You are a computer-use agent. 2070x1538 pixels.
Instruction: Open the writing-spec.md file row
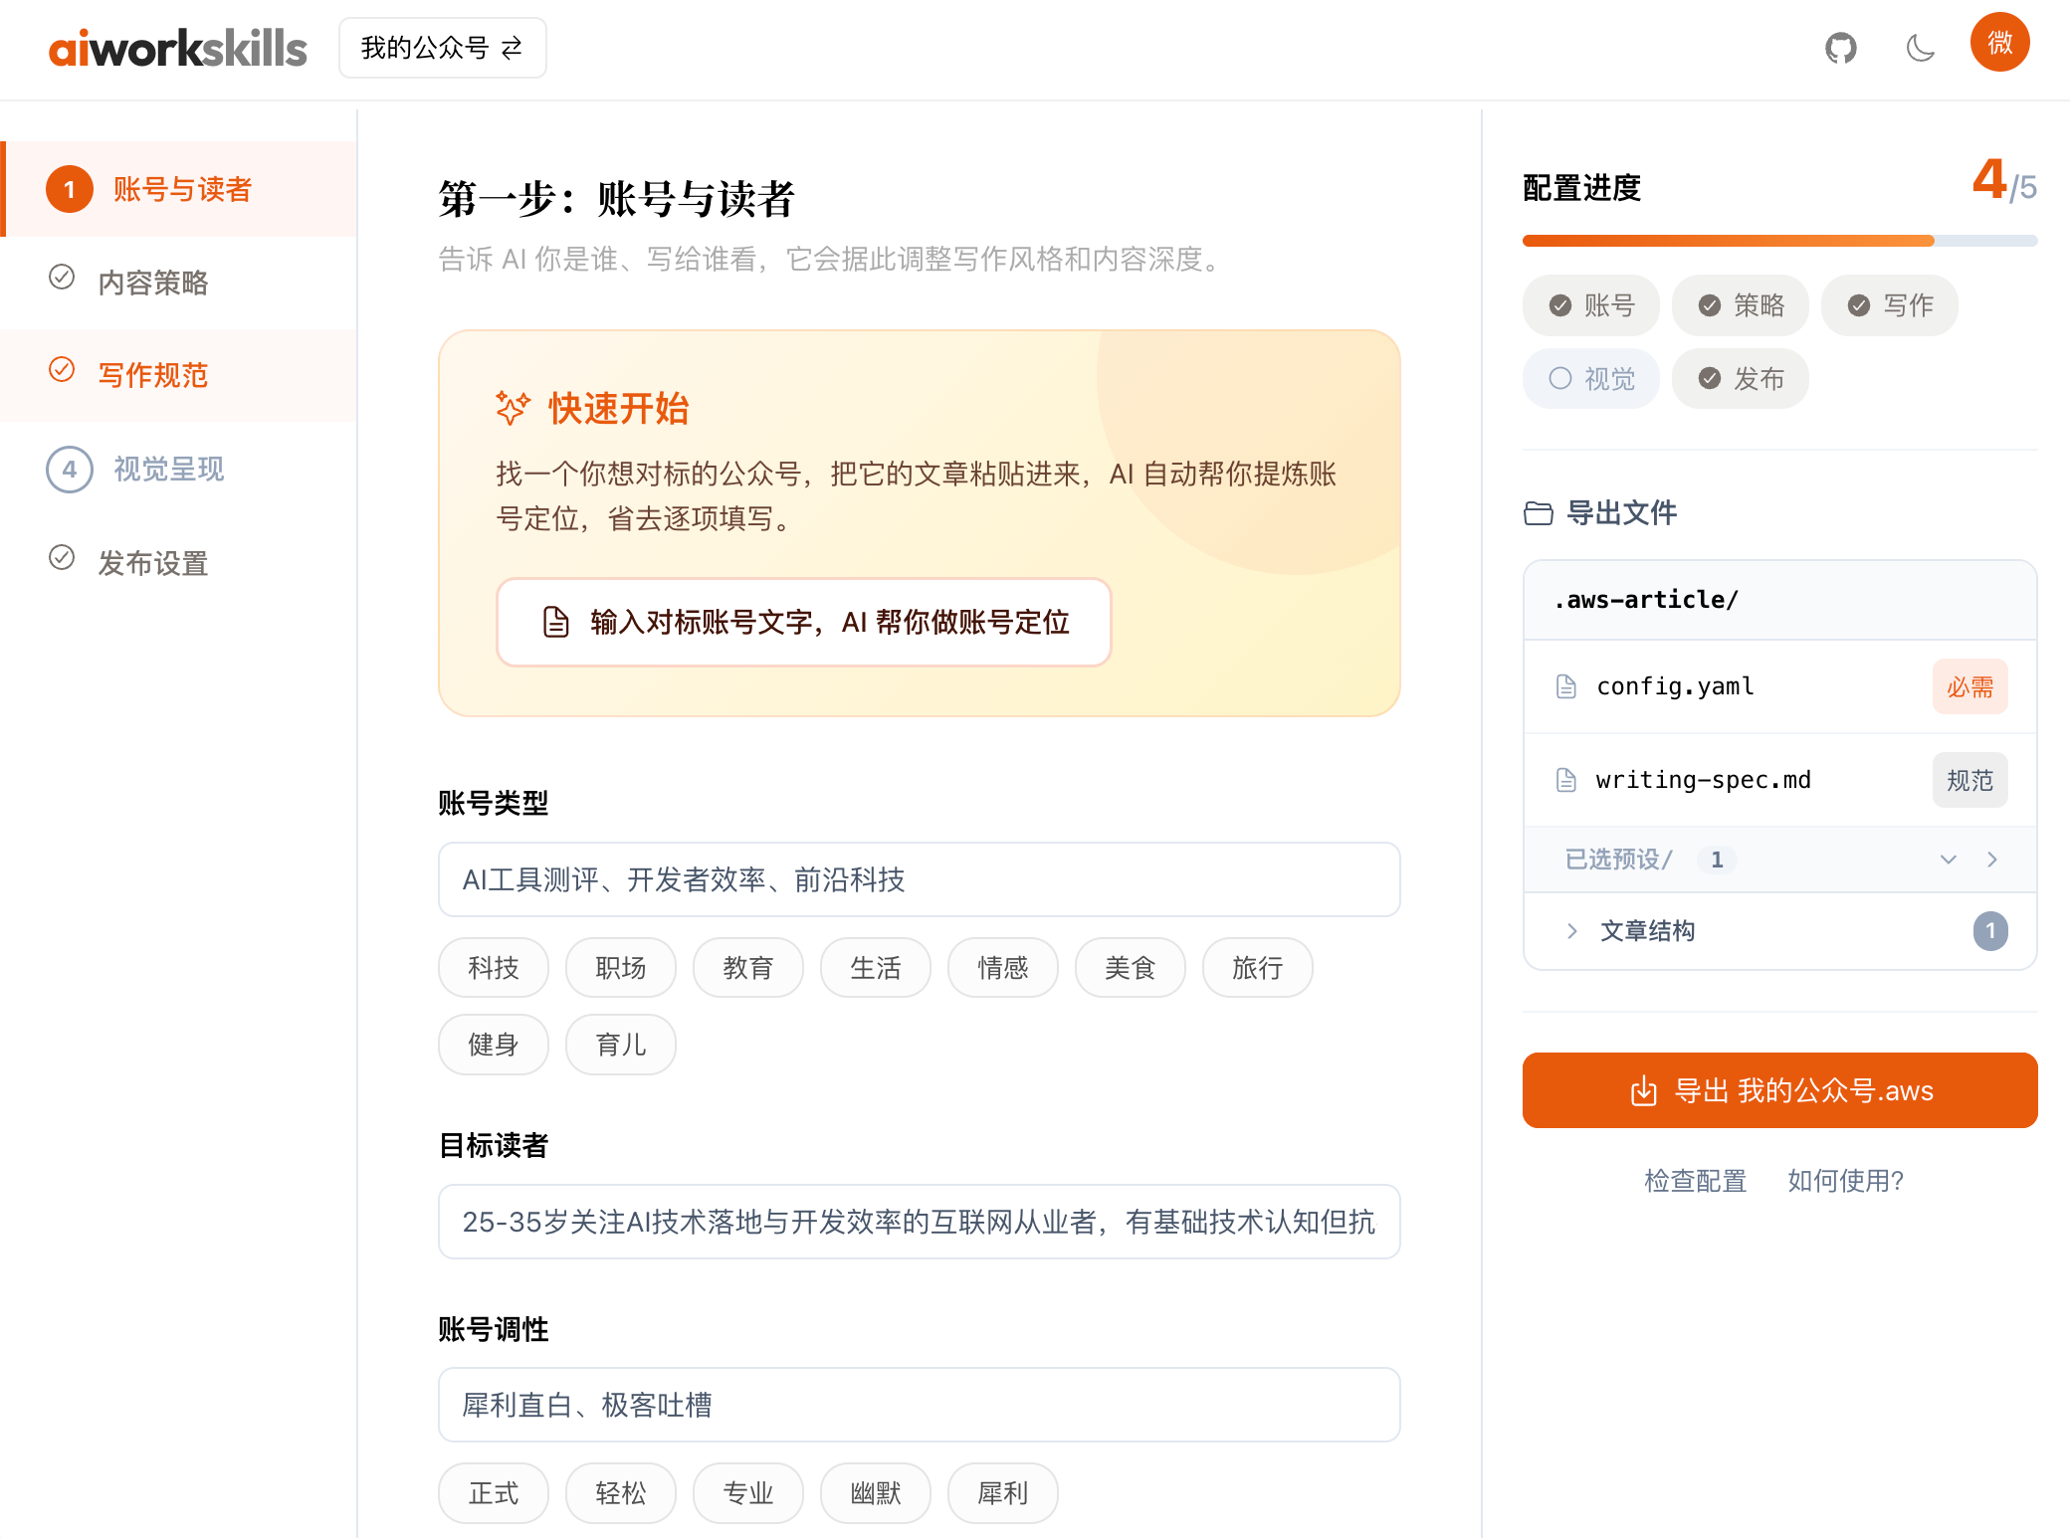pos(1780,780)
